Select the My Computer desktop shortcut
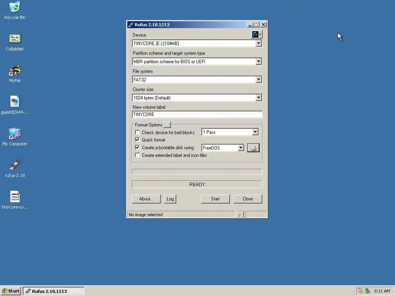The width and height of the screenshot is (395, 296). (x=15, y=137)
